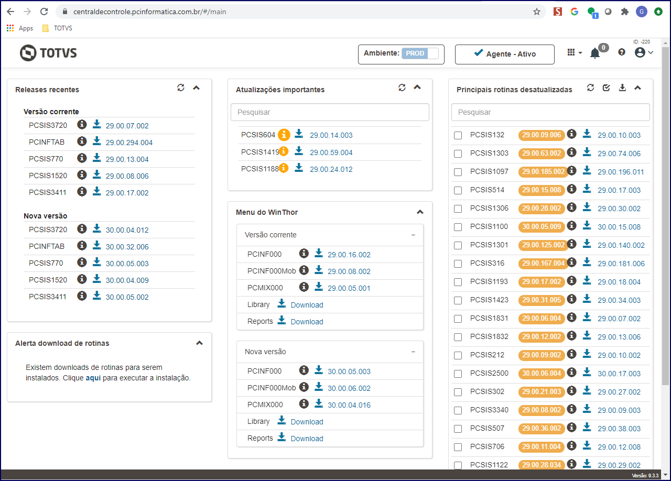Check the PCSIS3340 checkbox
This screenshot has width=671, height=481.
point(458,411)
